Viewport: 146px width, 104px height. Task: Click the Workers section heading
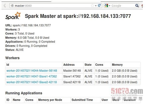point(13,58)
